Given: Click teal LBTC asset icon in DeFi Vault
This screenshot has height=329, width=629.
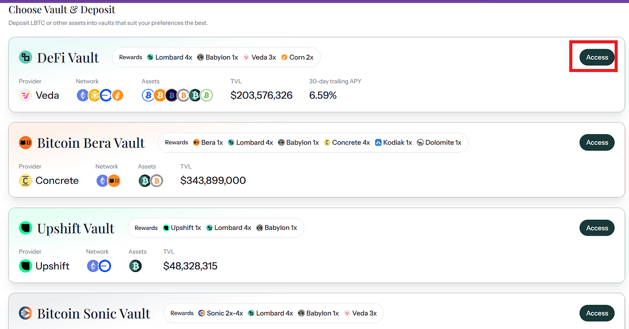Looking at the screenshot, I should click(x=195, y=95).
